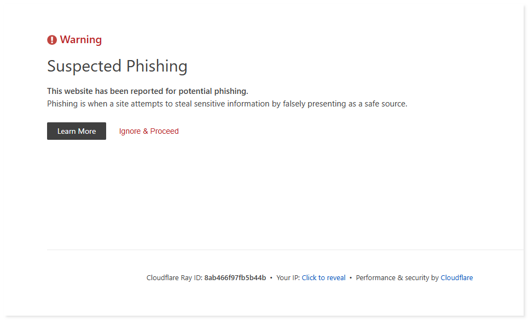
Task: Click the bullet separator before "Performance & security"
Action: 351,278
